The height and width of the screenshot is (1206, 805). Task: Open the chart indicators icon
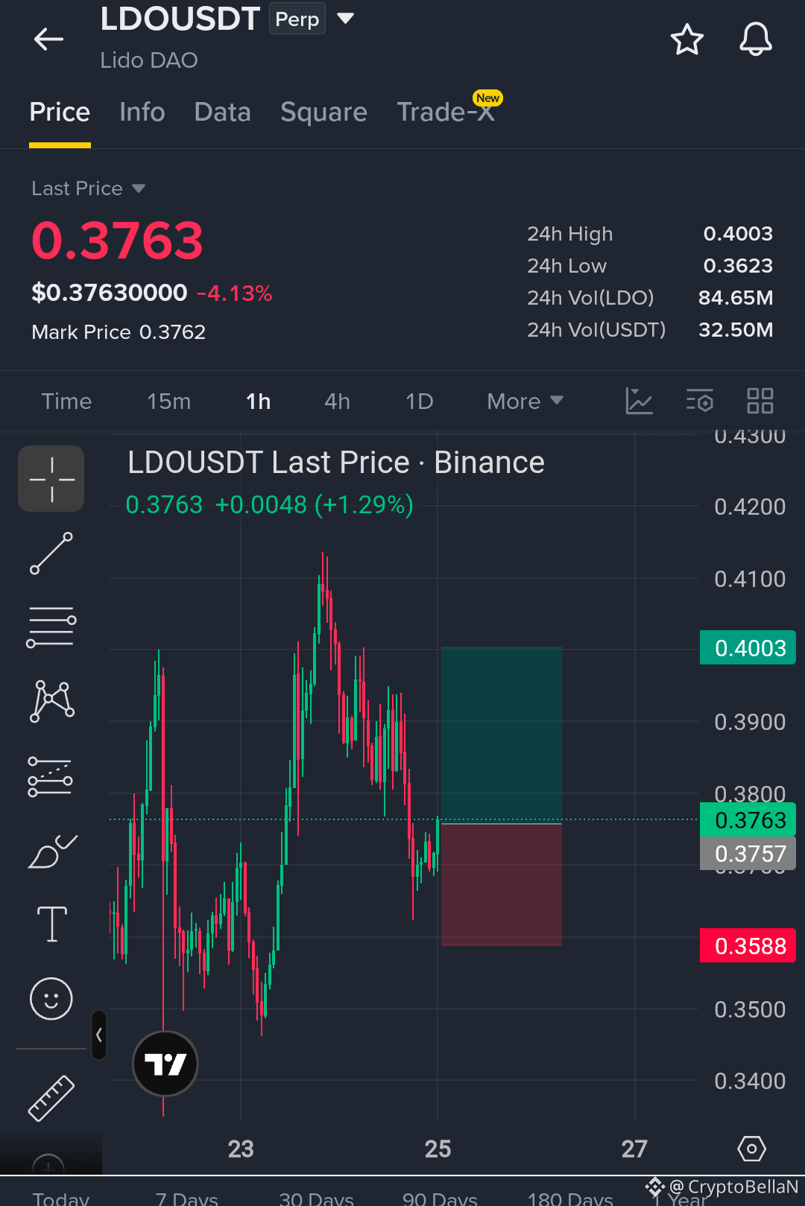pos(639,401)
